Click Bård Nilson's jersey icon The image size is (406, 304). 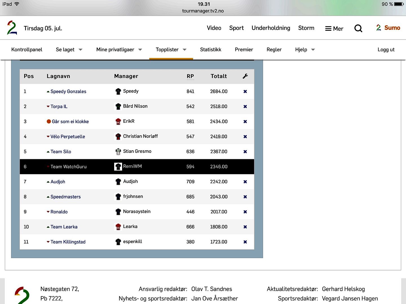[118, 106]
